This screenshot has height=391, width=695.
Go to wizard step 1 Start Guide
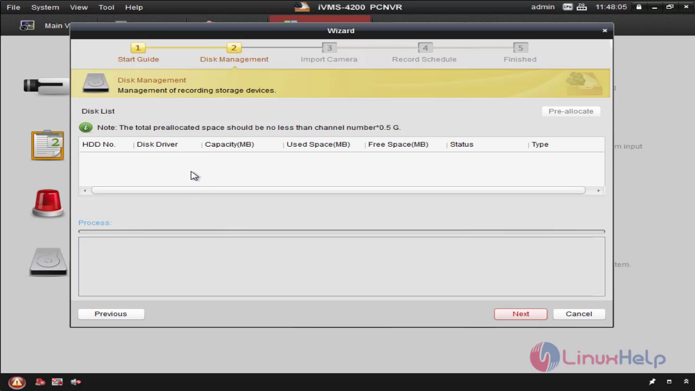coord(138,53)
